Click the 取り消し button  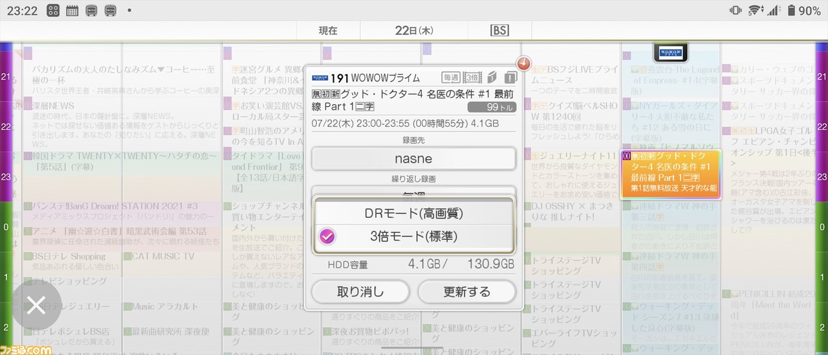click(x=360, y=292)
